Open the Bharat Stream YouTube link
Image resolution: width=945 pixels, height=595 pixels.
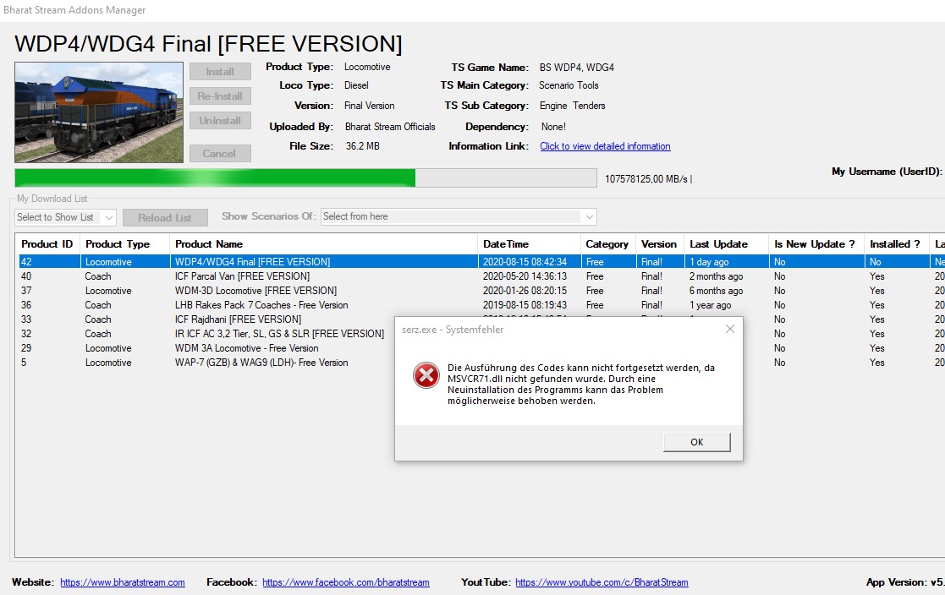[x=602, y=582]
